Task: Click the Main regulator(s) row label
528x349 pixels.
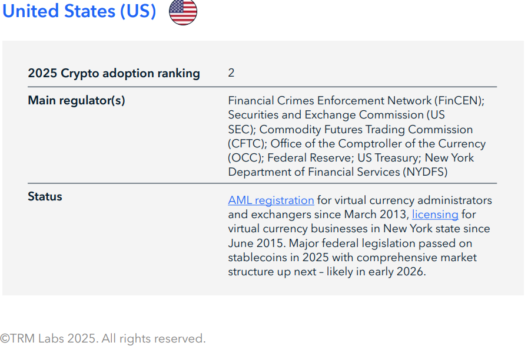Action: 77,101
